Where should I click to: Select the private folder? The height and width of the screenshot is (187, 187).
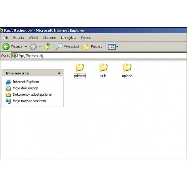[80, 71]
